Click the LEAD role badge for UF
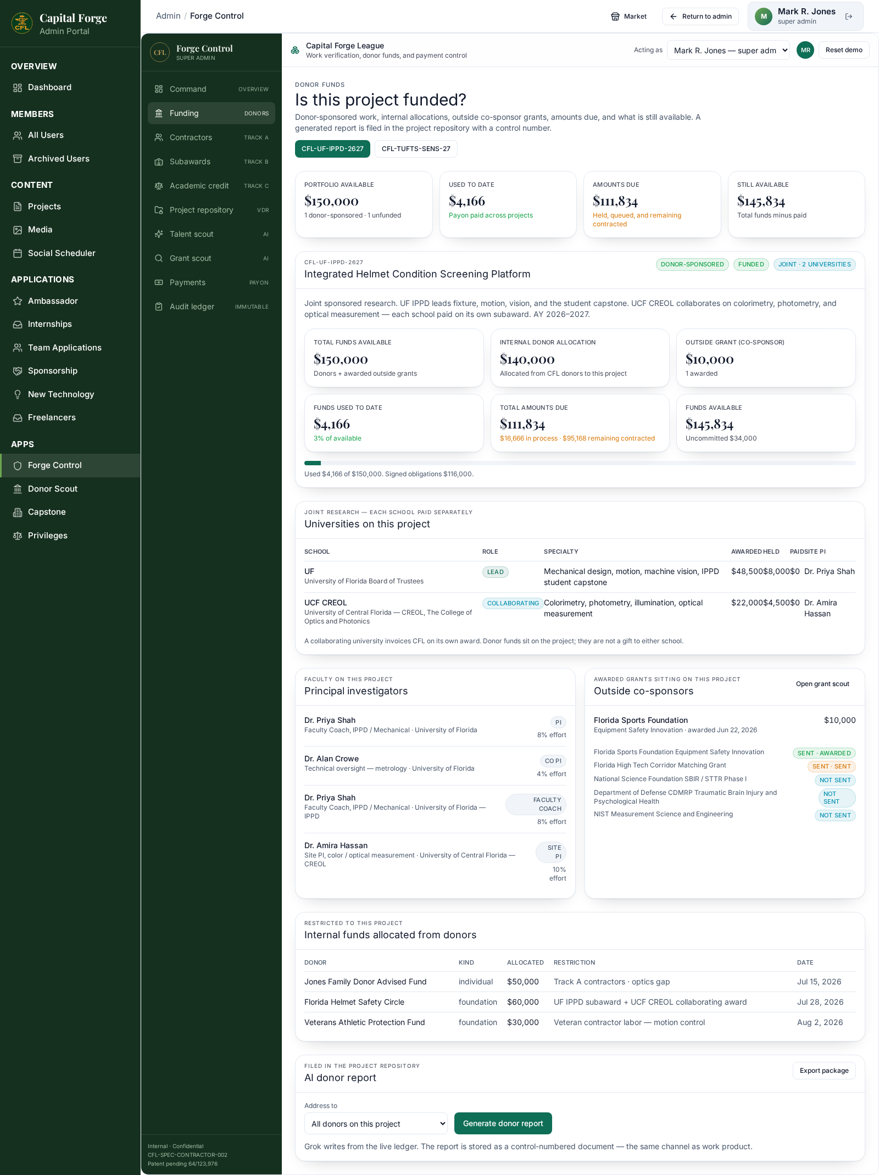879x1175 pixels. tap(496, 572)
